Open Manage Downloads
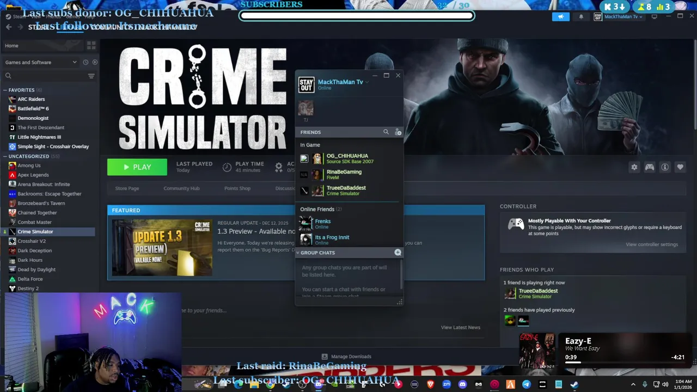The width and height of the screenshot is (697, 392). (346, 357)
